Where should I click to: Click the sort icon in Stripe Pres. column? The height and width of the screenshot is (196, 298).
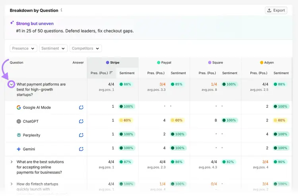111,73
